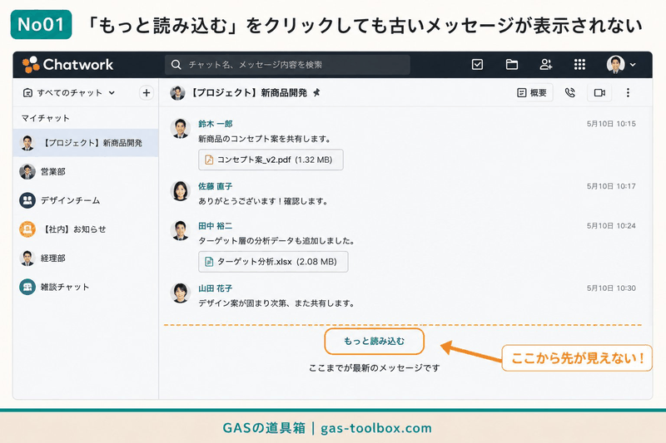This screenshot has height=443, width=666.
Task: Click 田中 裕二's avatar
Action: (x=180, y=230)
